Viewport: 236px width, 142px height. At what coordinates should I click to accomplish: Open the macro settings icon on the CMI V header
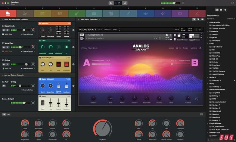pos(69,41)
